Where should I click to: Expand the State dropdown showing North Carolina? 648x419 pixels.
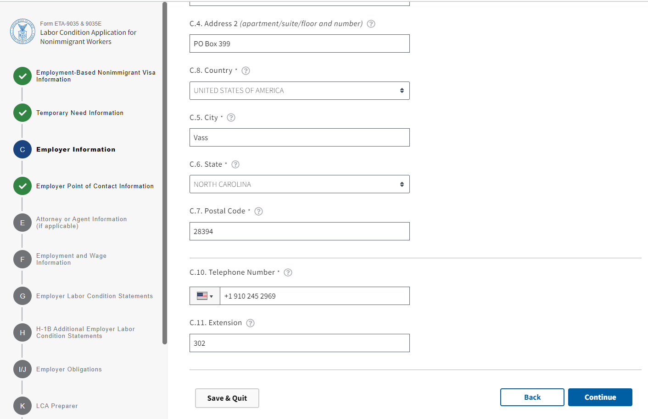click(299, 184)
